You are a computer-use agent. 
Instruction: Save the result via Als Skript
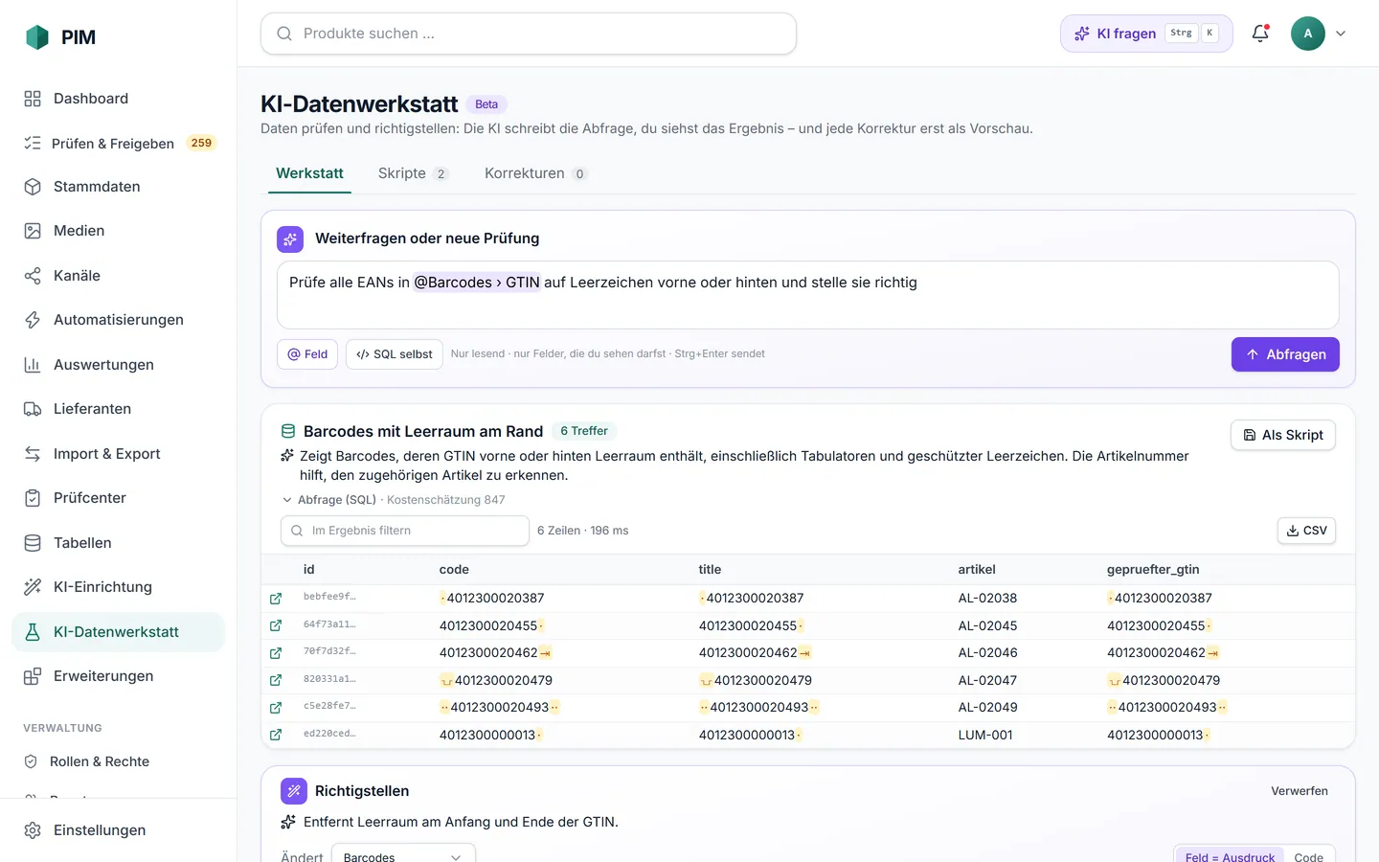coord(1283,435)
